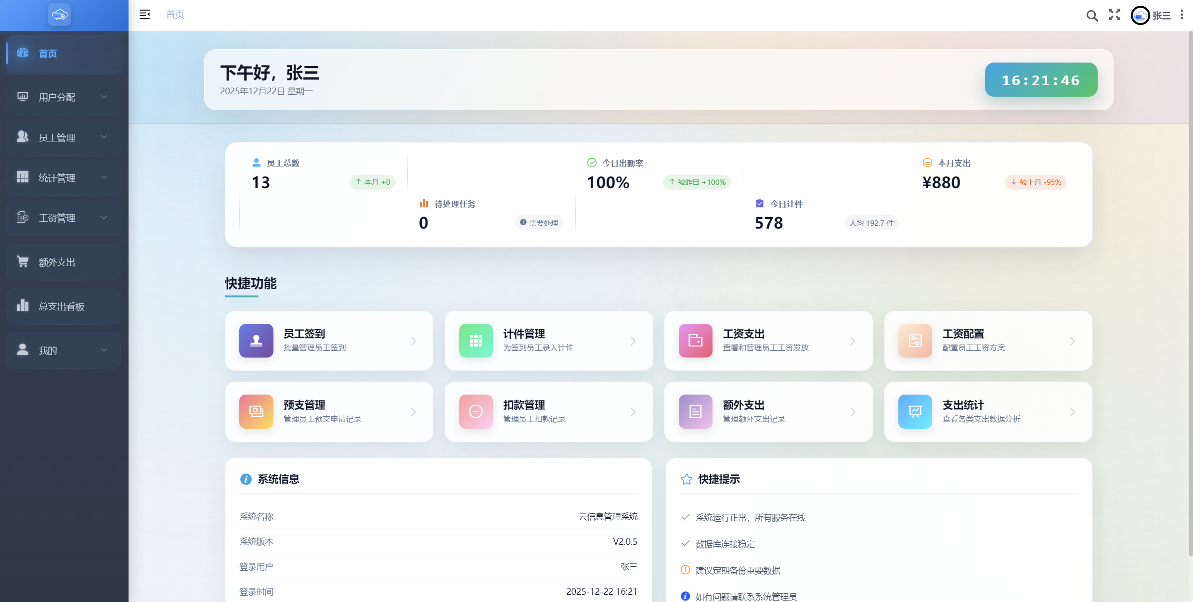Click the 计件管理 grid icon
The height and width of the screenshot is (602, 1193).
[476, 341]
